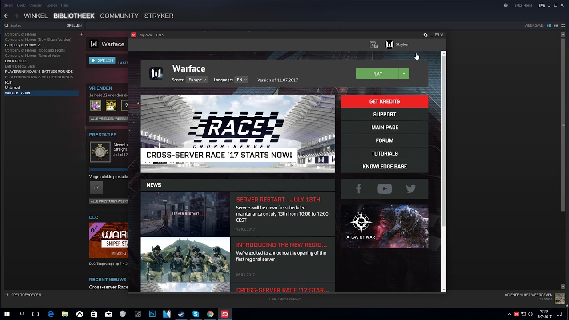The height and width of the screenshot is (320, 569).
Task: Open File Explorer from taskbar
Action: point(65,314)
